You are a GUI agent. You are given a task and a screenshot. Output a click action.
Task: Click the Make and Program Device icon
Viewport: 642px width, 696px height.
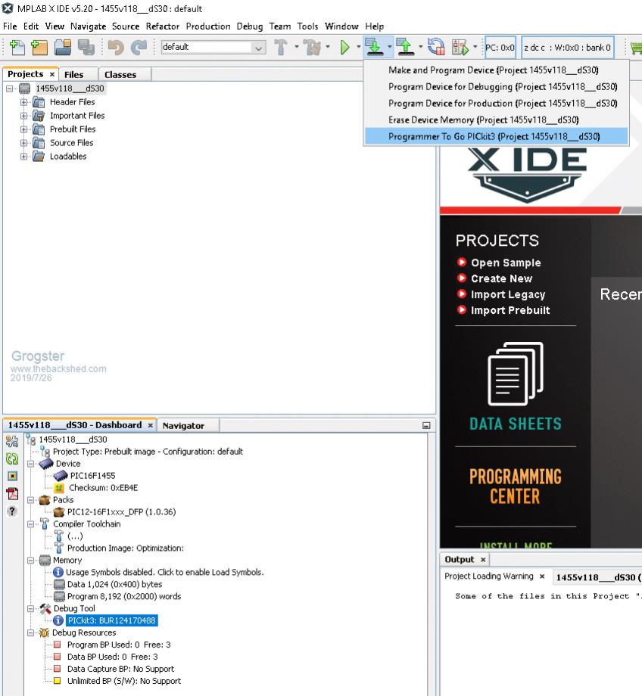click(x=374, y=47)
